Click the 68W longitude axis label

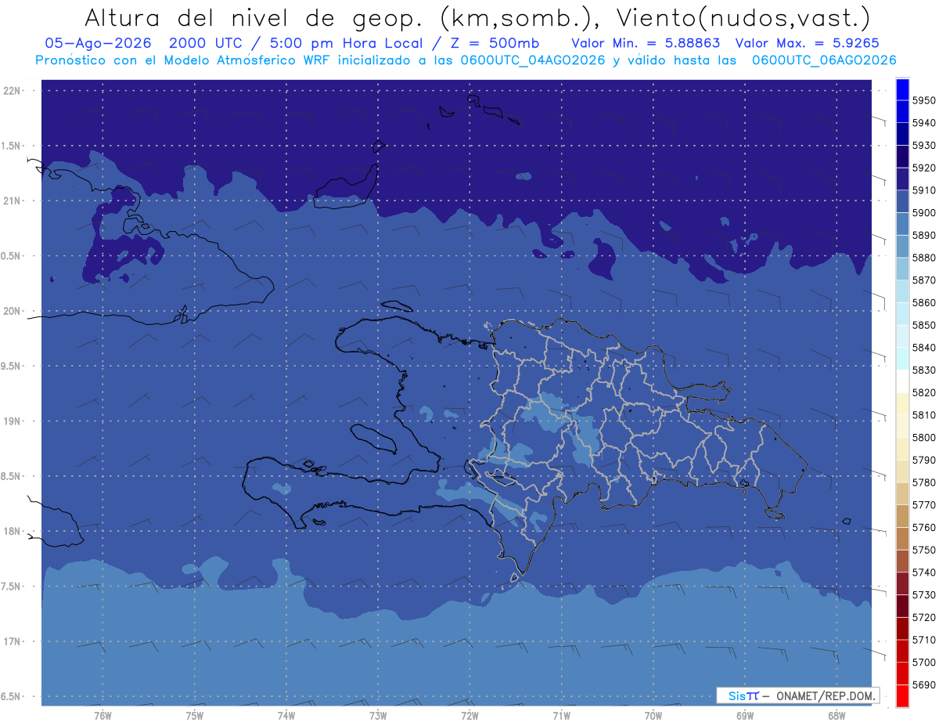point(836,715)
